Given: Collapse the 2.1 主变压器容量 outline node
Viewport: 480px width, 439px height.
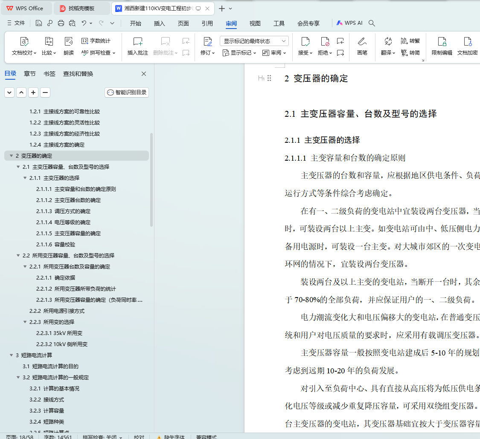Looking at the screenshot, I should (18, 167).
